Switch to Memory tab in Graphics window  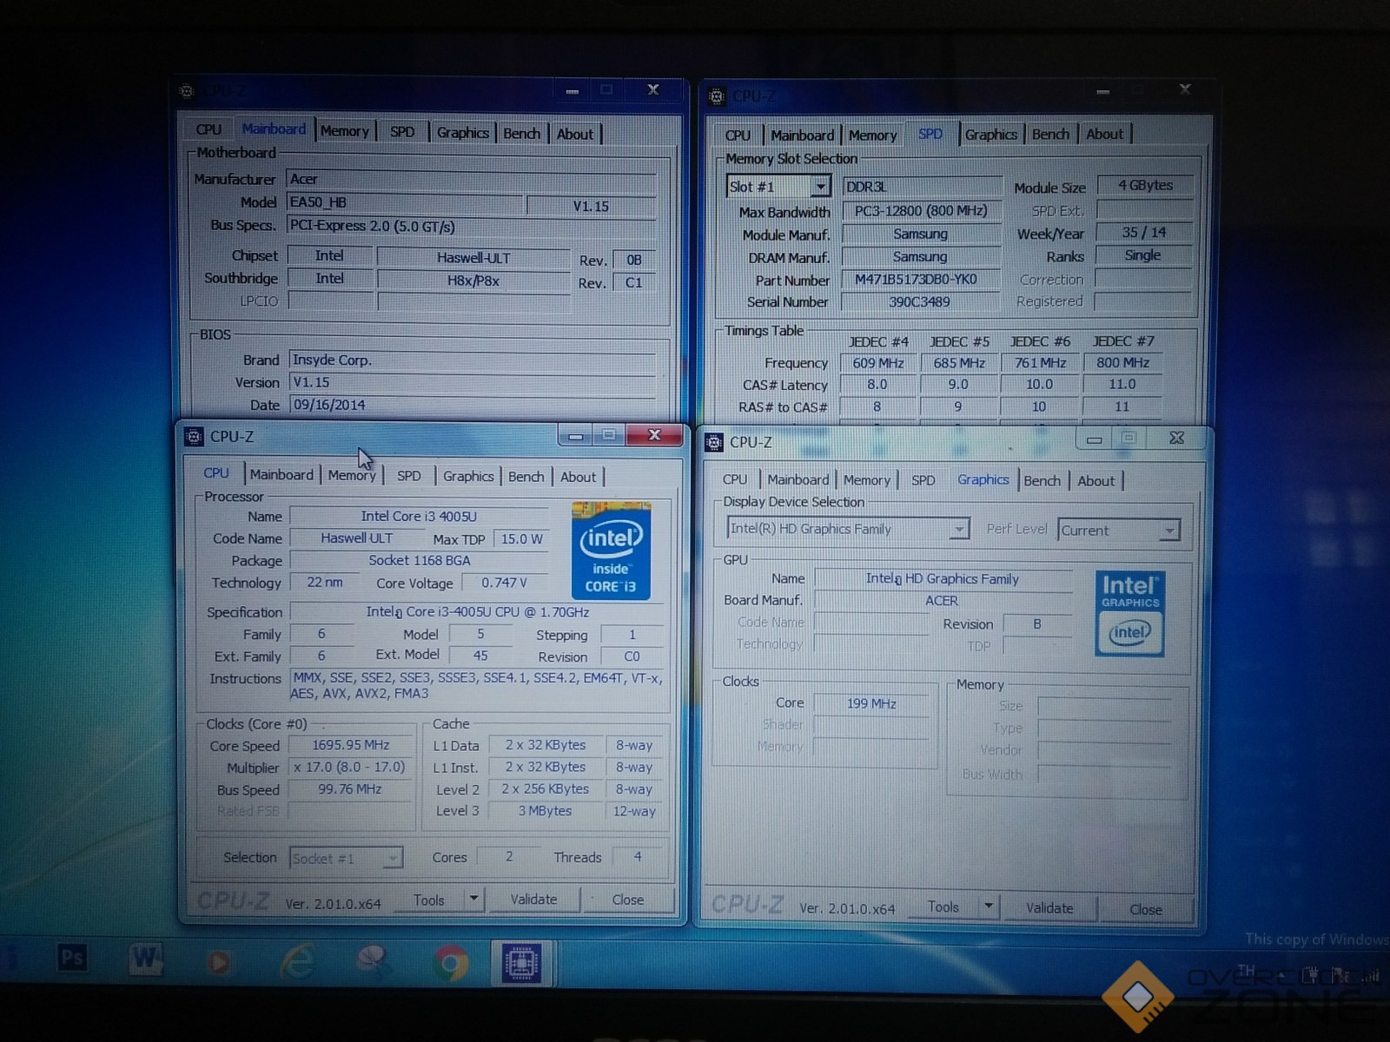pos(866,480)
